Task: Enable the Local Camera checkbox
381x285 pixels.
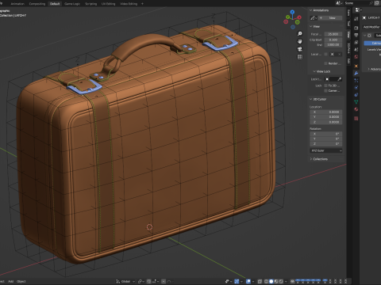Action: [x=326, y=54]
